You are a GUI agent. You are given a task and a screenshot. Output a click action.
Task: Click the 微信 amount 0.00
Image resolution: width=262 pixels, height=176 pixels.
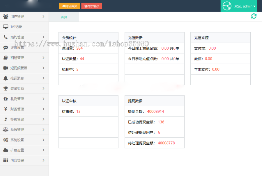[x=208, y=59]
